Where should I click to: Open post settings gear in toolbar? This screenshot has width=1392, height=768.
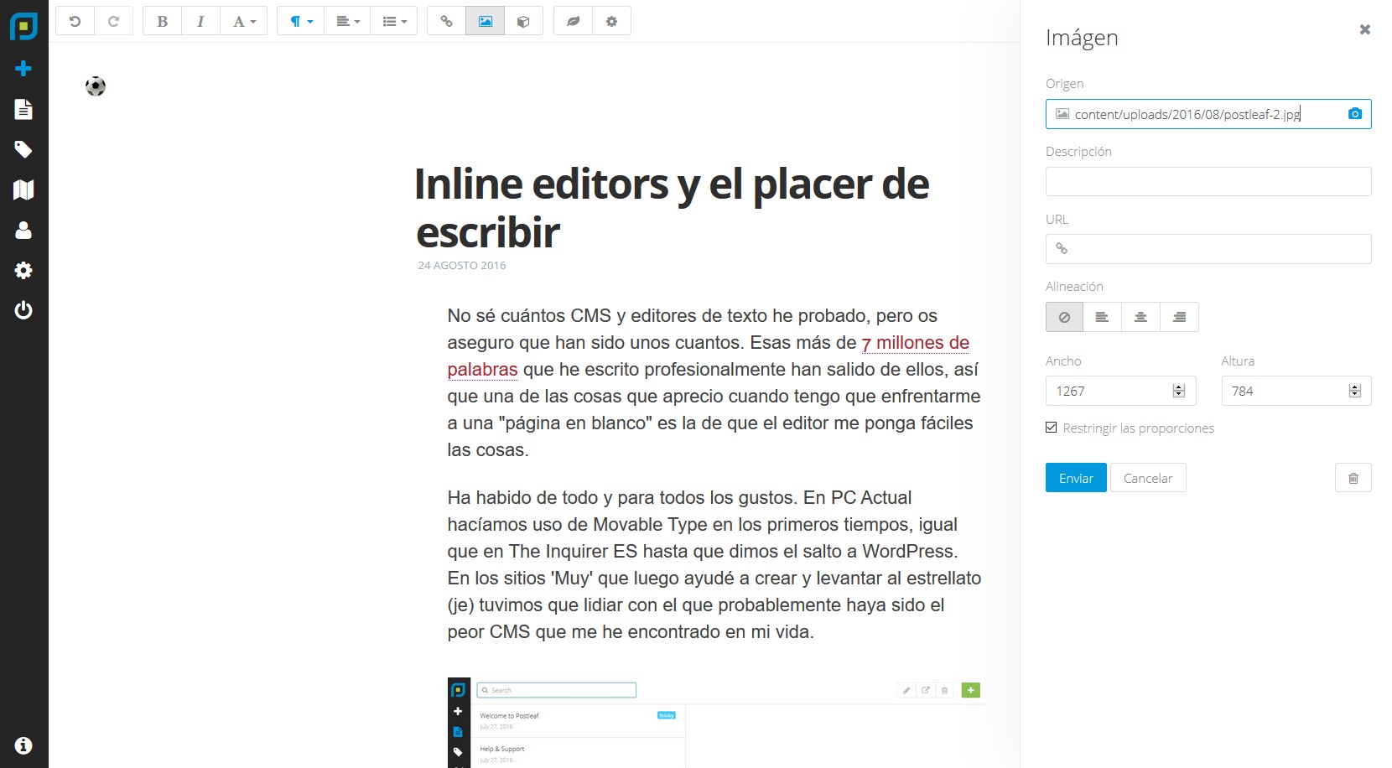point(611,21)
